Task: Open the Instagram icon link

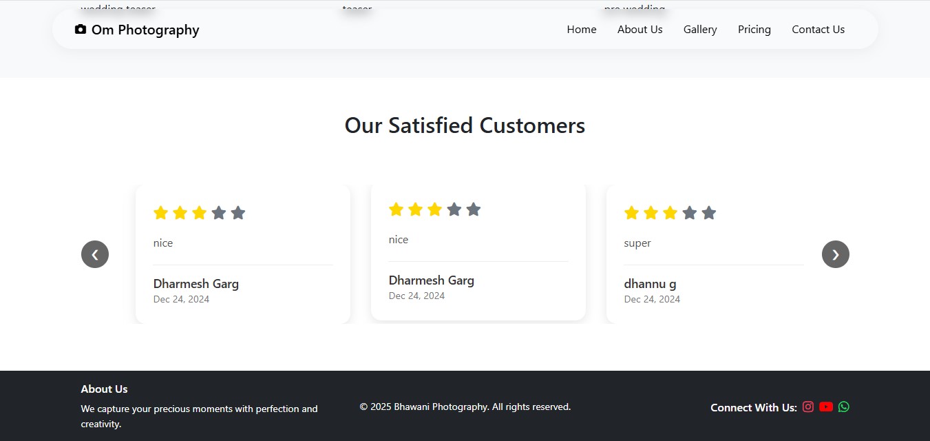Action: pyautogui.click(x=808, y=407)
